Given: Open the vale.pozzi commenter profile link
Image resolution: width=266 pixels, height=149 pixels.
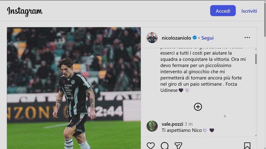Looking at the screenshot, I should click(x=172, y=124).
